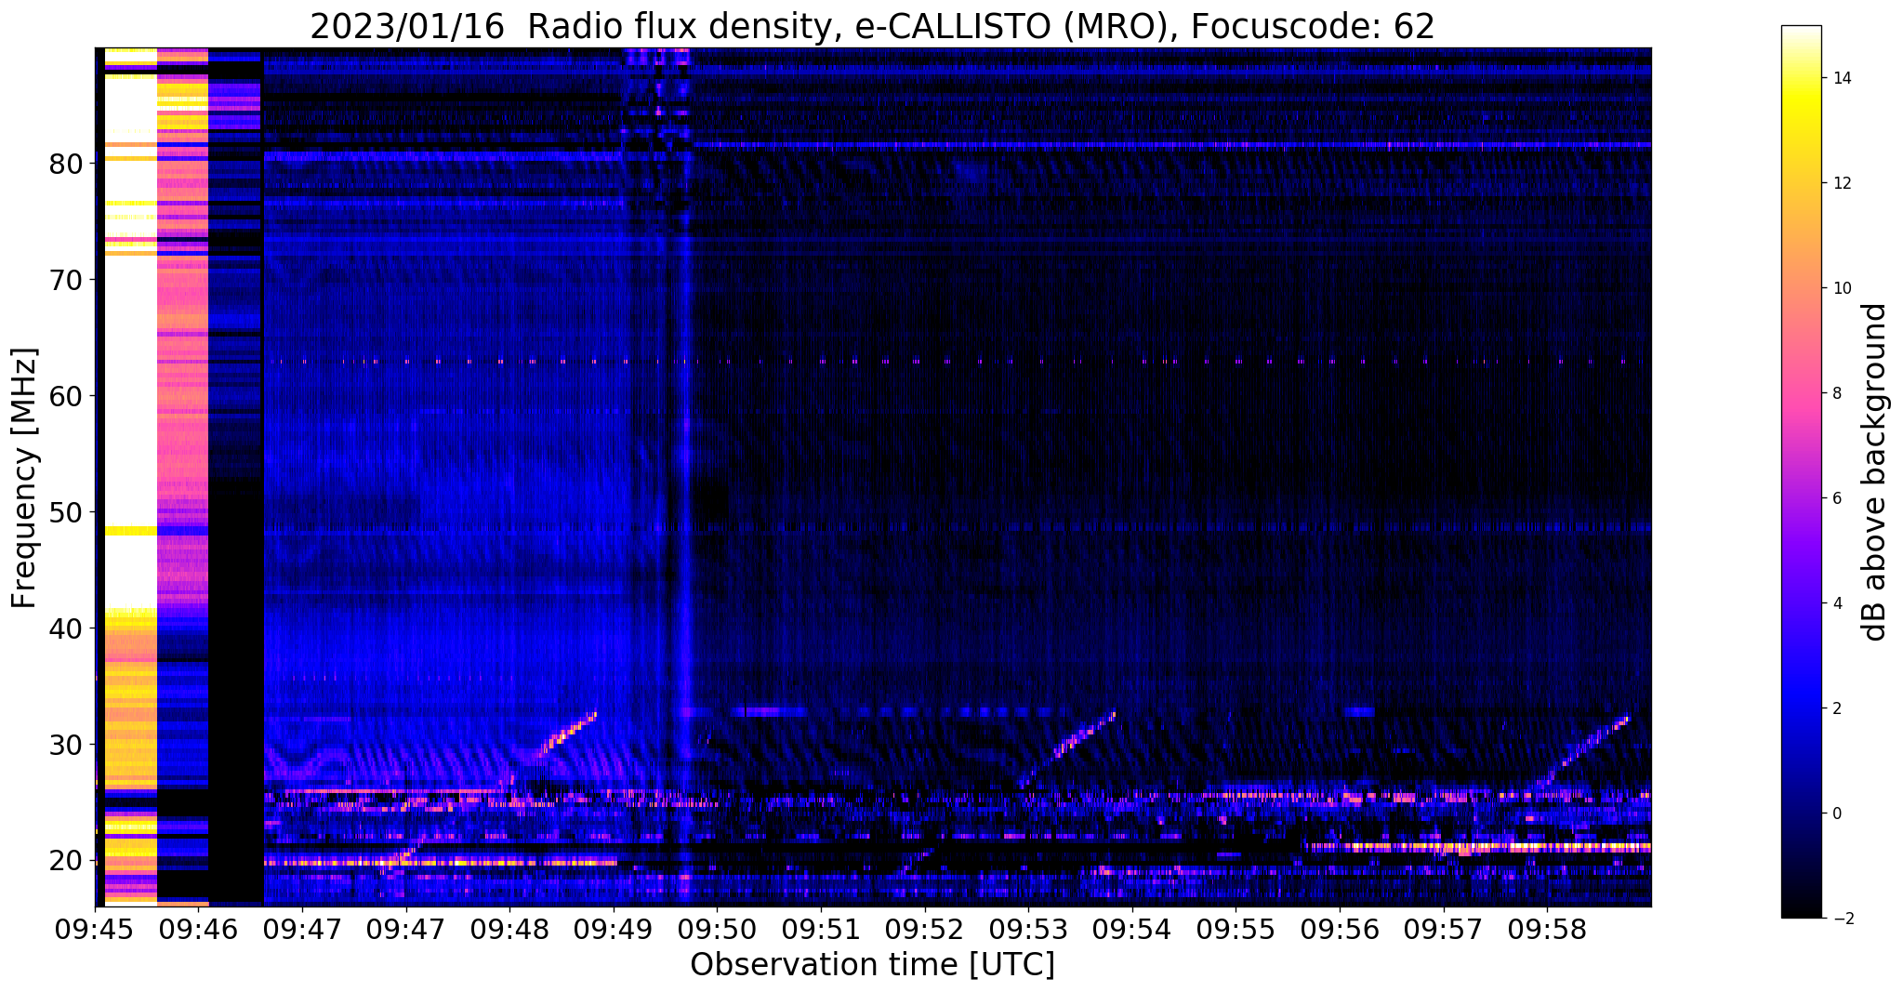Click the 09:52 time tick label
The height and width of the screenshot is (992, 1903).
pos(925,929)
